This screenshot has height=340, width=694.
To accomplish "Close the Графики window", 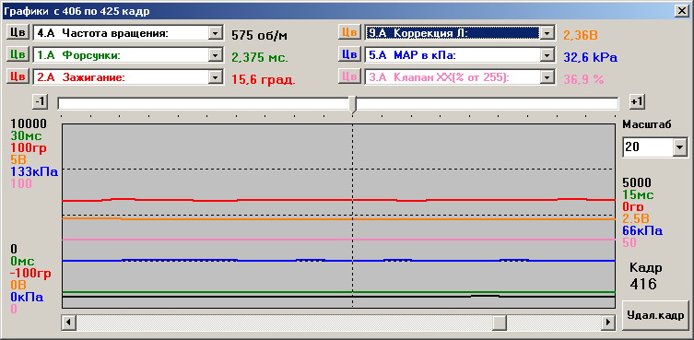I will point(681,11).
